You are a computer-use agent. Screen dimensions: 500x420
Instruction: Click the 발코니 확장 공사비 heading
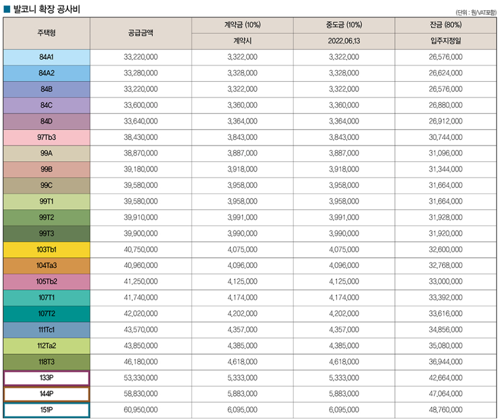(x=46, y=9)
